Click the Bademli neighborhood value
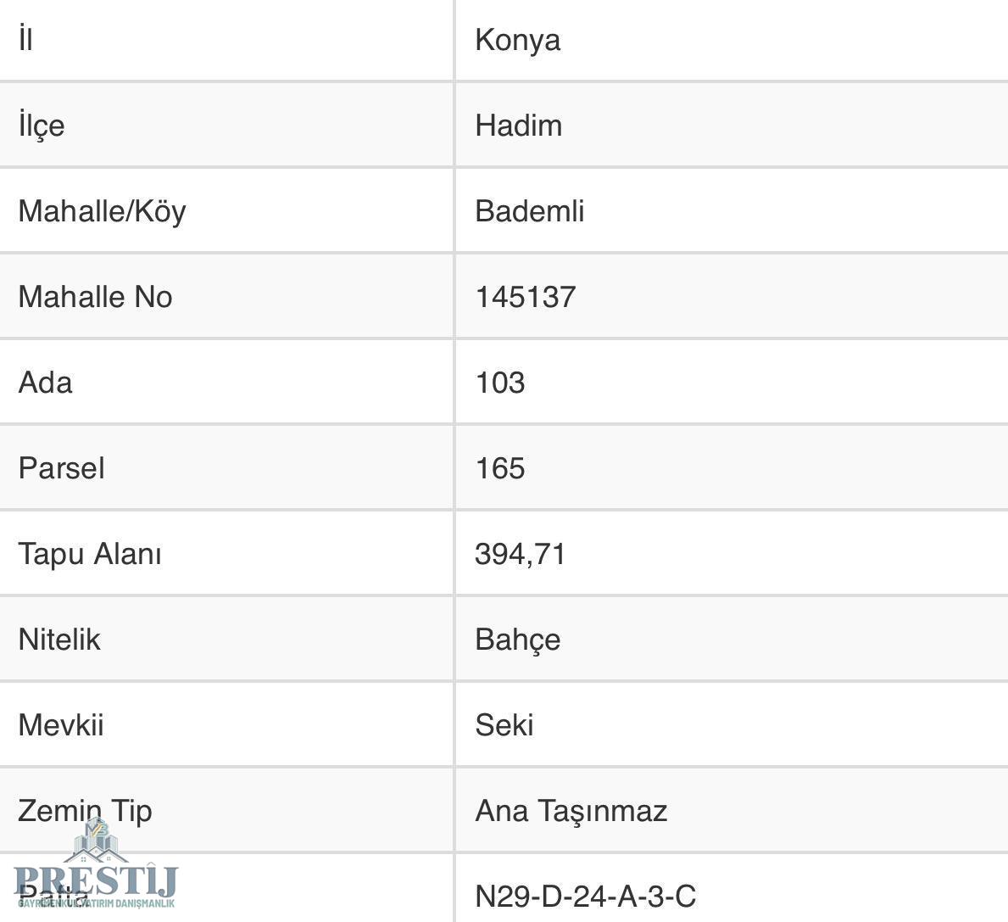The height and width of the screenshot is (922, 1008). coord(529,211)
